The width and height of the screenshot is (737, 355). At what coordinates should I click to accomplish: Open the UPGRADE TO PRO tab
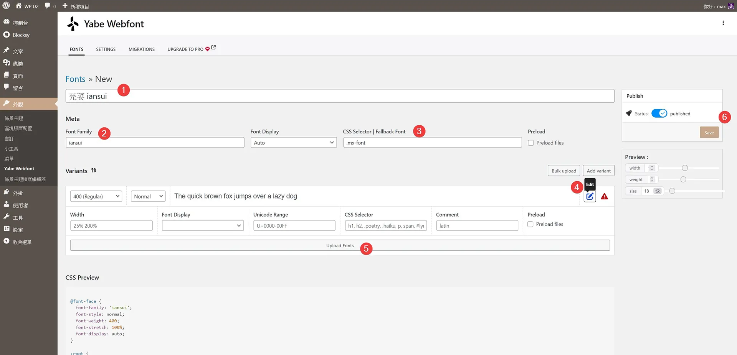[x=192, y=49]
